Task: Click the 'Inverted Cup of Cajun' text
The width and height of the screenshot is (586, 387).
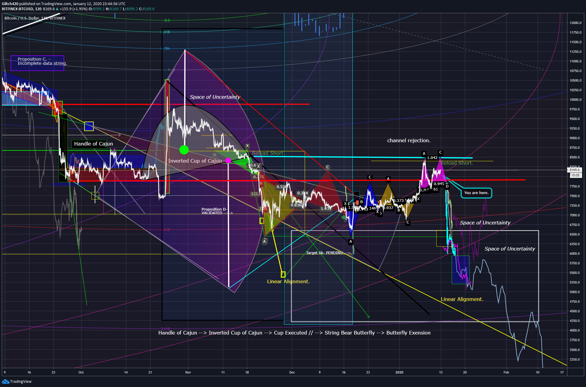Action: (x=195, y=161)
